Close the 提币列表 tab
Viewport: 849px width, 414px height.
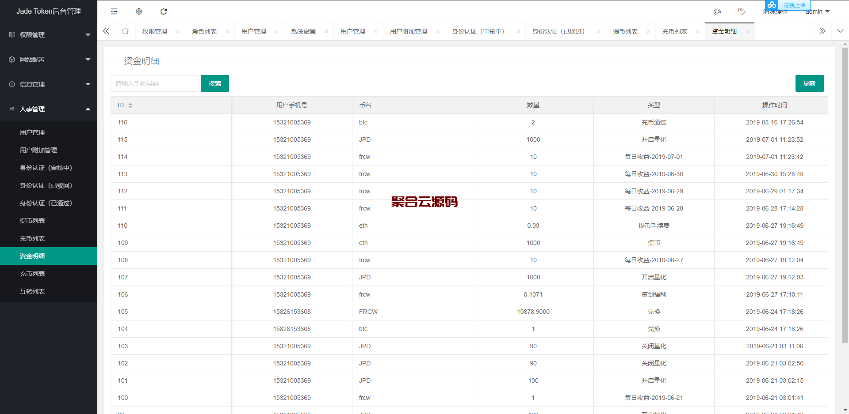pyautogui.click(x=648, y=31)
